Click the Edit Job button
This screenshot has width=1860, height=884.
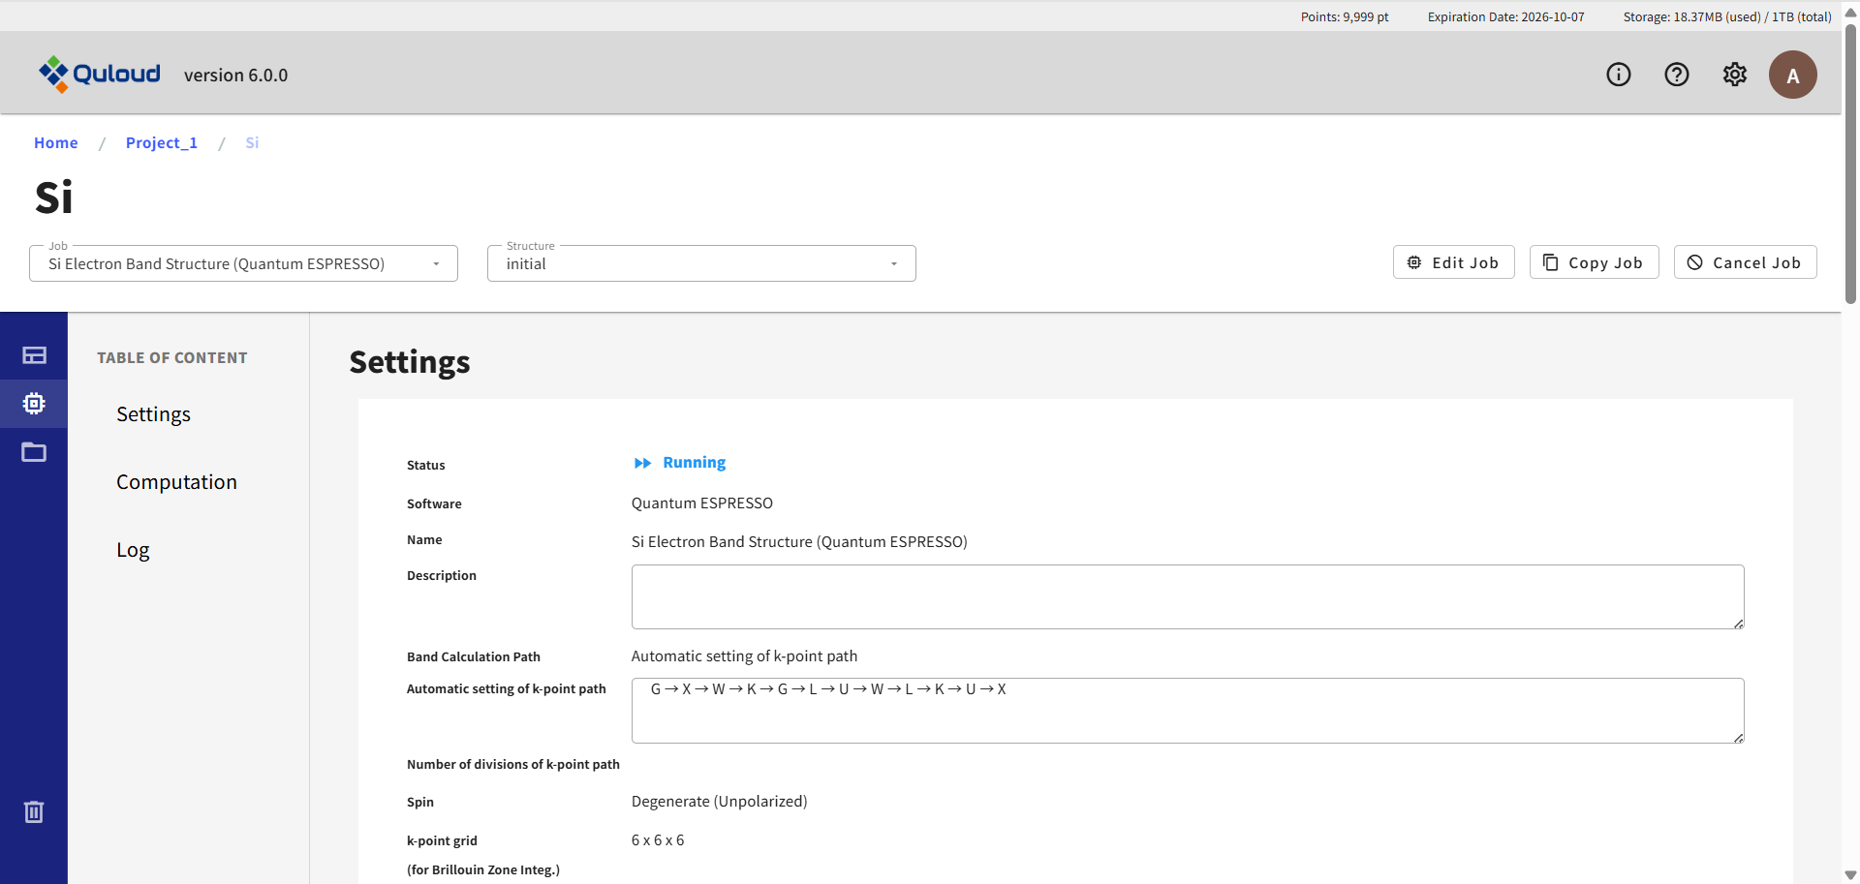tap(1453, 262)
